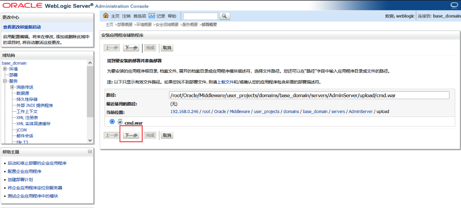The image size is (461, 208).
Task: Click base_domain in current location path
Action: 315,111
